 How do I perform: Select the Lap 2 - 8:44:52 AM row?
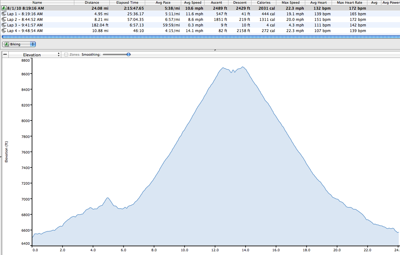pyautogui.click(x=25, y=20)
